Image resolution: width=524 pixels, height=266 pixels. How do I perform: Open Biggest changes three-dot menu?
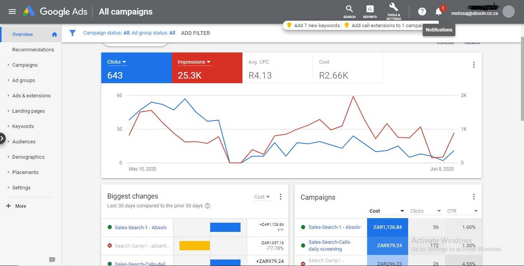click(280, 197)
